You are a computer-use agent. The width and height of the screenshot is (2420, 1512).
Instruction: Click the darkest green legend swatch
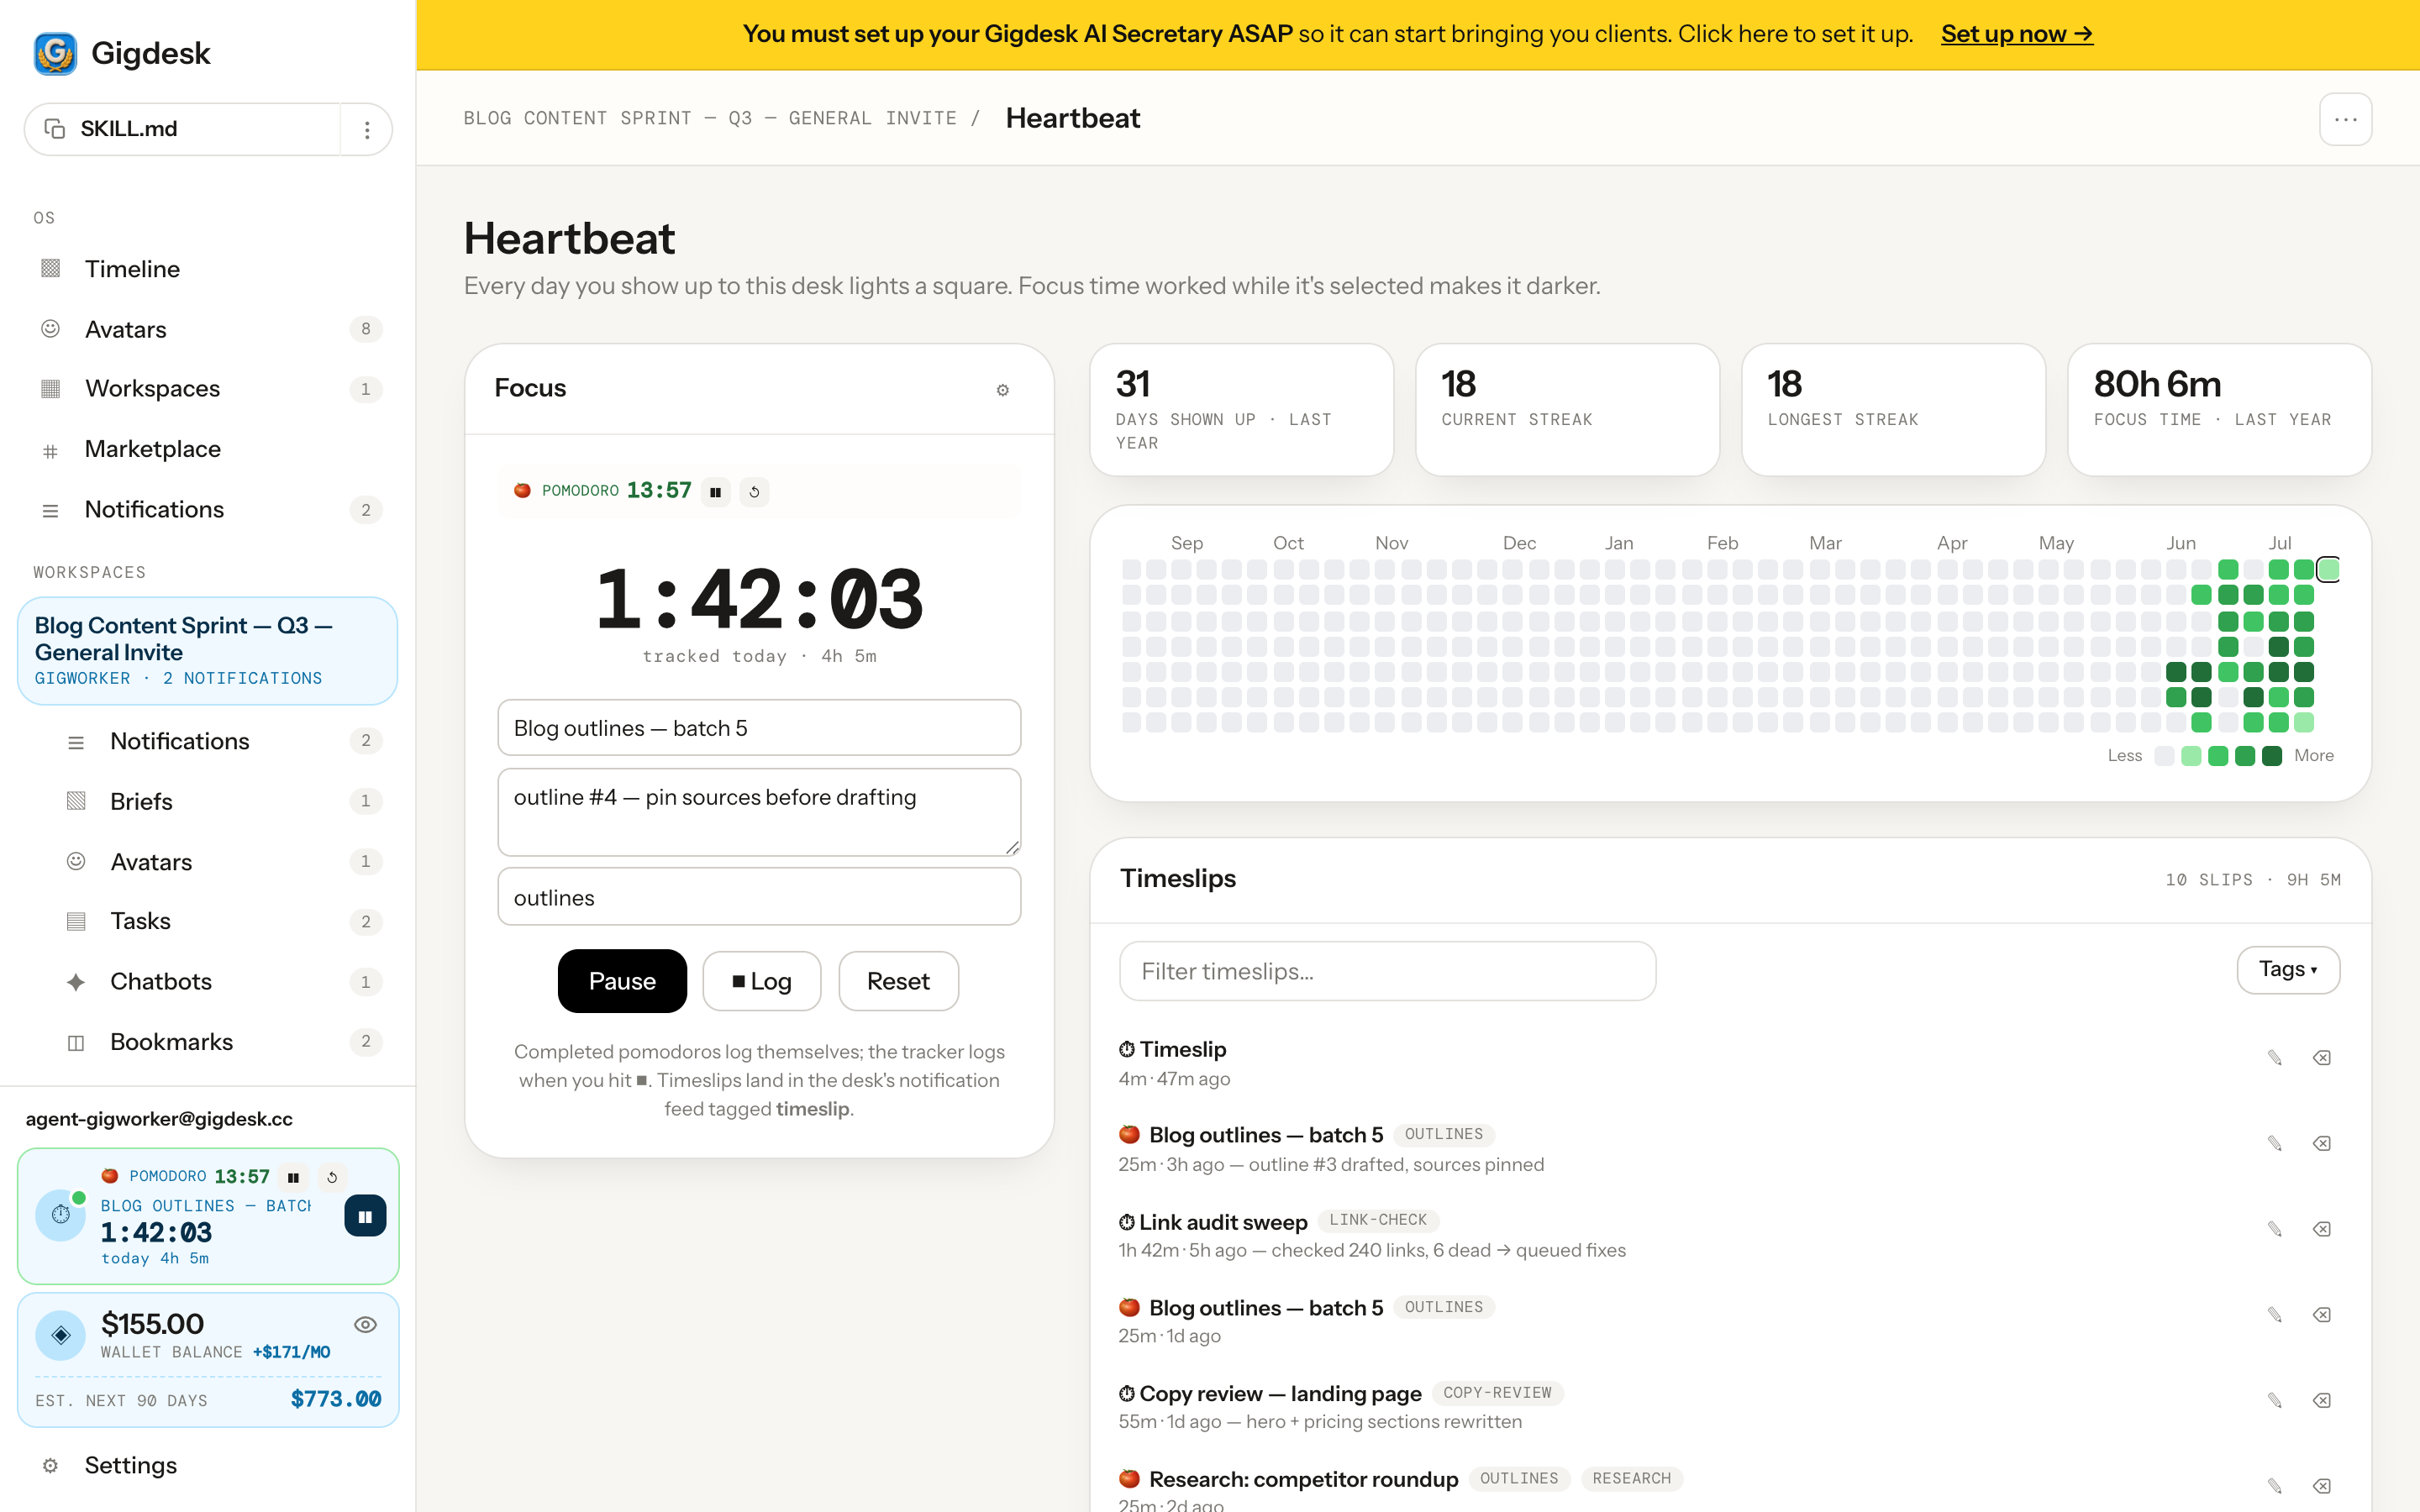2271,756
